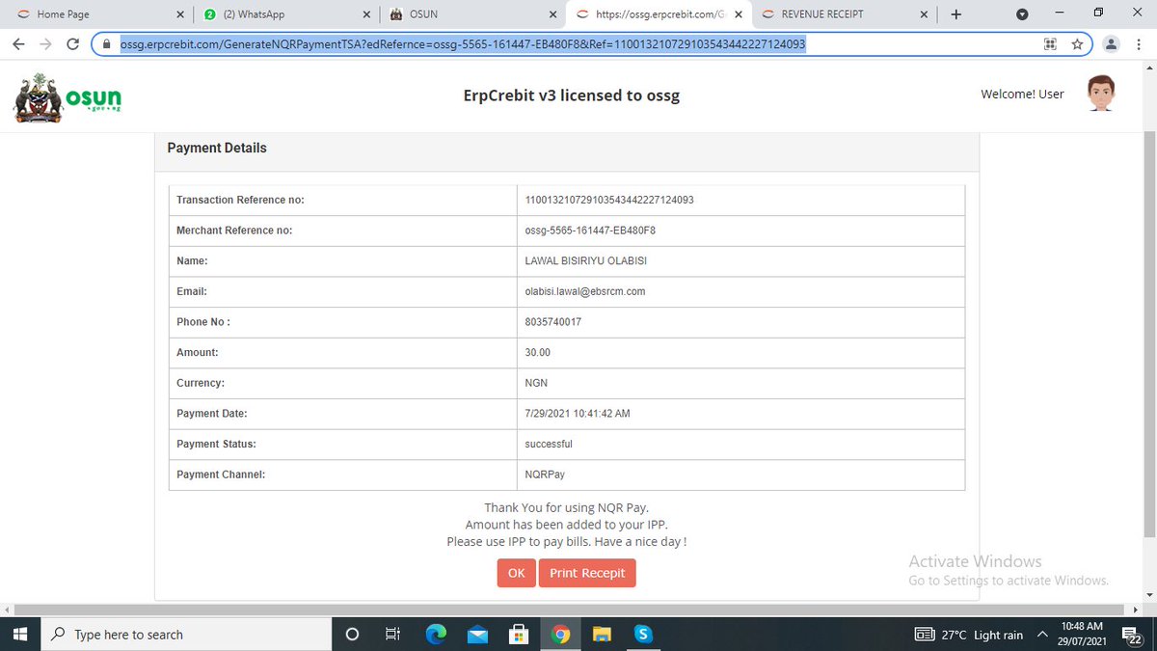Image resolution: width=1157 pixels, height=651 pixels.
Task: Open Chrome profile avatar
Action: click(1111, 43)
